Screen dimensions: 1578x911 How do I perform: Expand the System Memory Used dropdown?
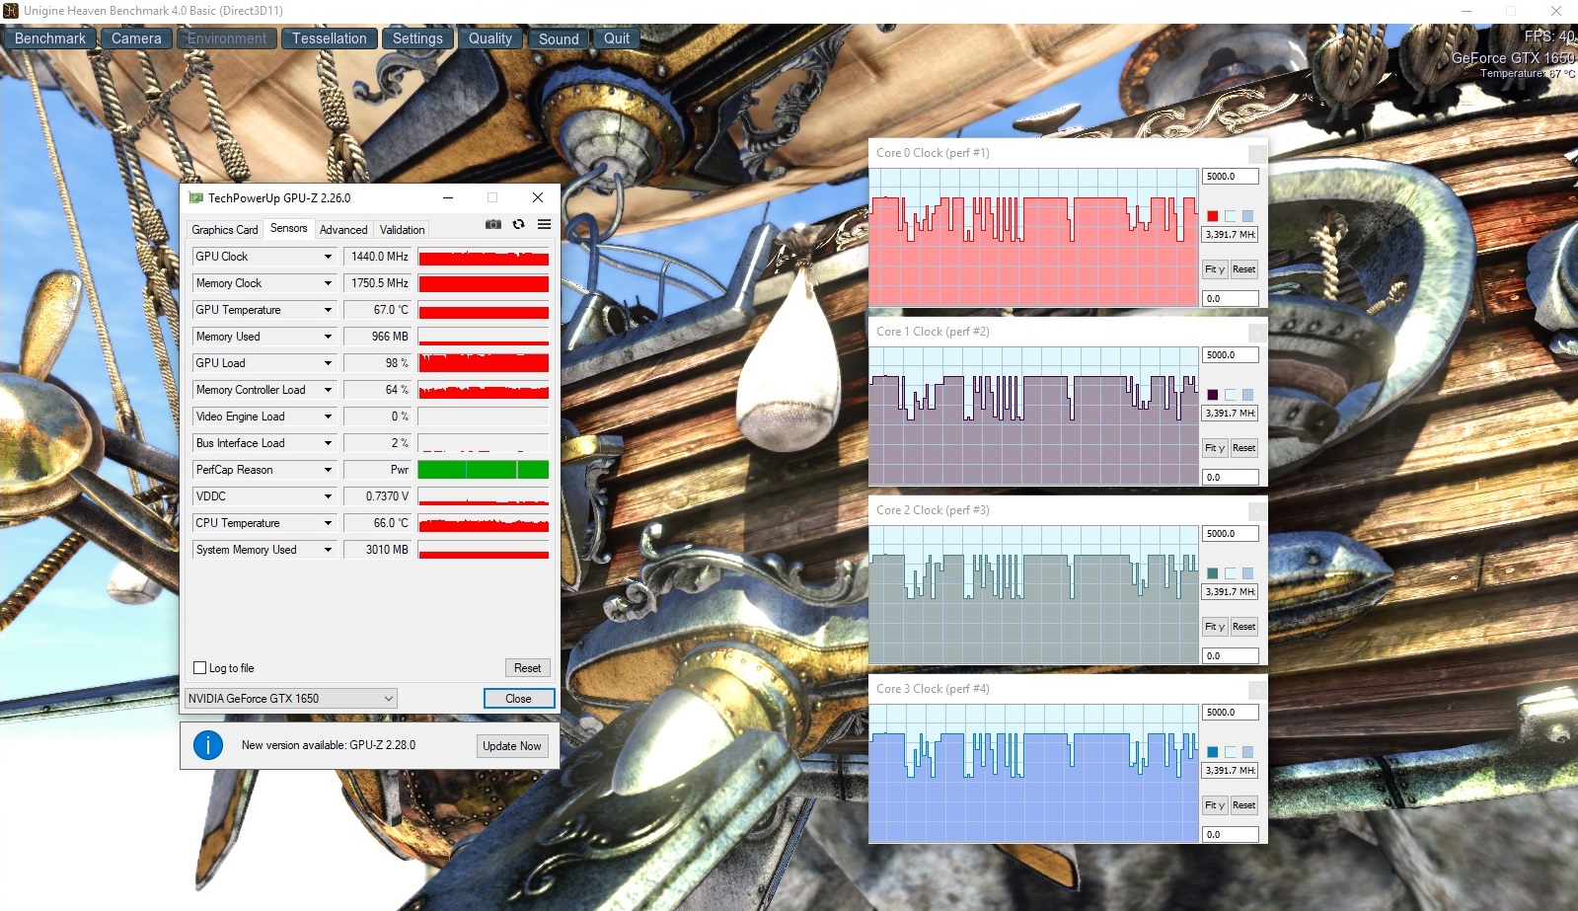(329, 550)
